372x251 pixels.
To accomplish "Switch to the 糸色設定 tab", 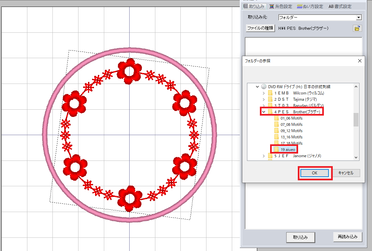I will (x=281, y=6).
